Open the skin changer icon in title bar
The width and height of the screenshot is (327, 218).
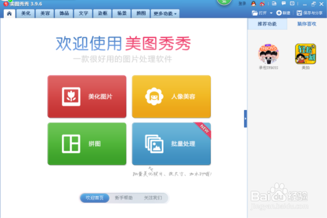[274, 4]
